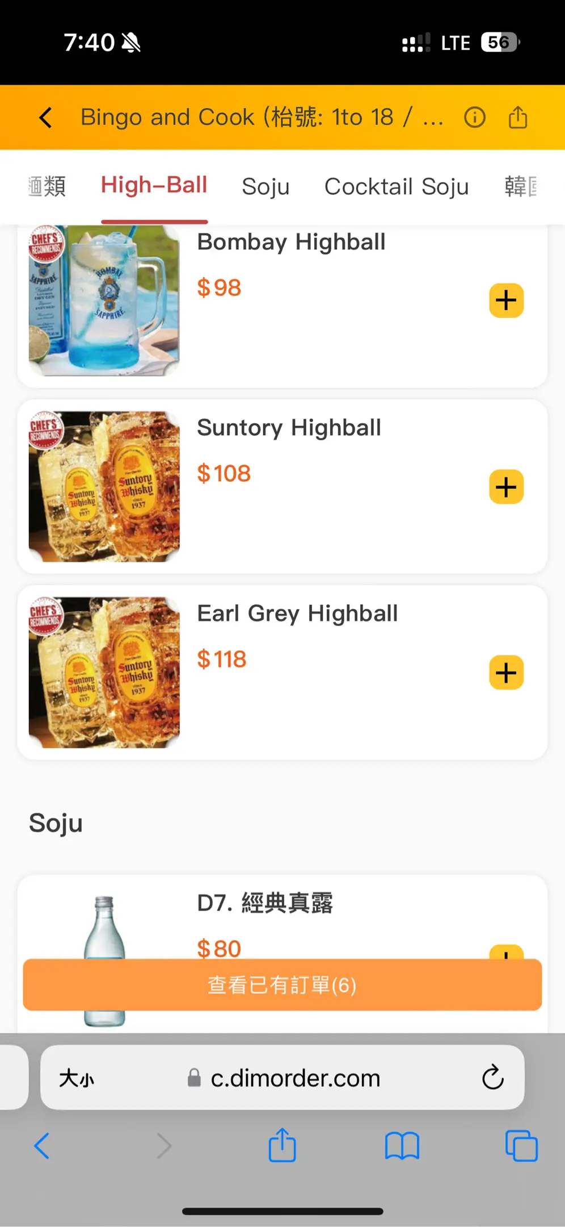
Task: Tap the c.dimorder.com address field
Action: [x=295, y=1078]
